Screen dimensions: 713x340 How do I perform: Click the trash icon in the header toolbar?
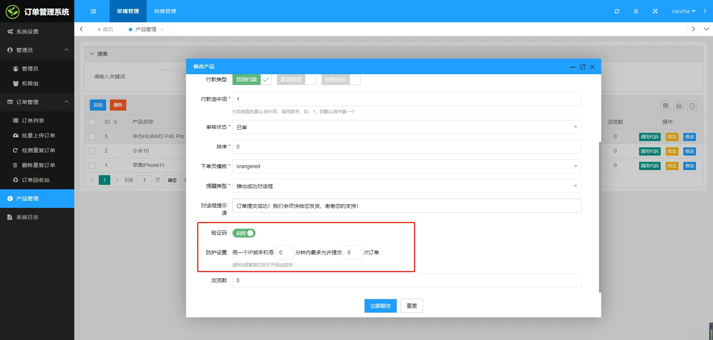[x=636, y=11]
